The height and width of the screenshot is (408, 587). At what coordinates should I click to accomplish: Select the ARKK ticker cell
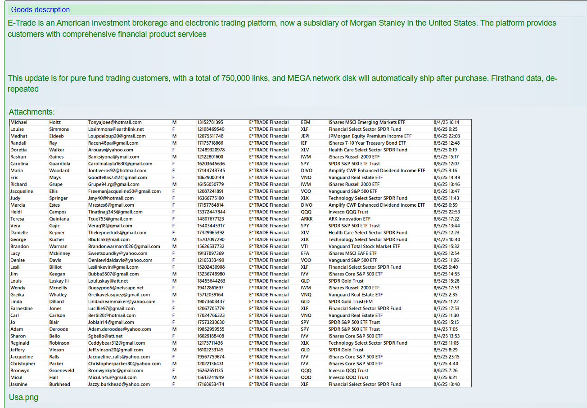[x=307, y=219]
